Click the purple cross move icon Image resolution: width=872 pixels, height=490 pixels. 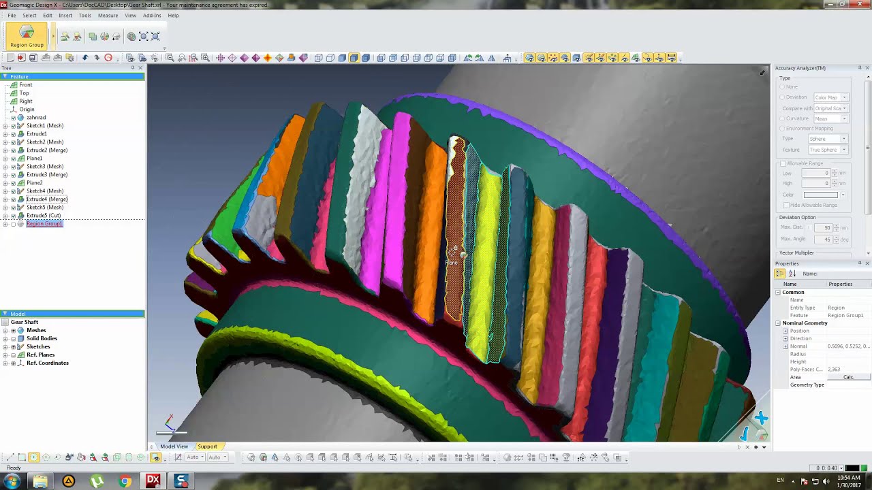coord(220,58)
